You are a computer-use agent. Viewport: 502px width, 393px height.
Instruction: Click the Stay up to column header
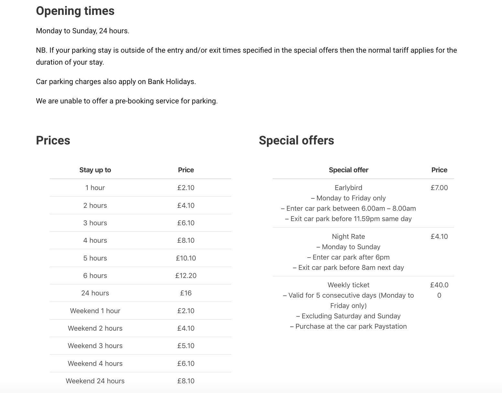[95, 170]
